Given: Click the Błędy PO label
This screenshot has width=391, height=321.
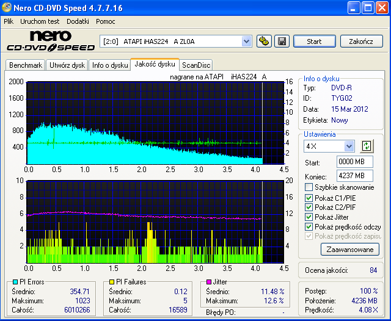Looking at the screenshot, I should click(221, 312).
